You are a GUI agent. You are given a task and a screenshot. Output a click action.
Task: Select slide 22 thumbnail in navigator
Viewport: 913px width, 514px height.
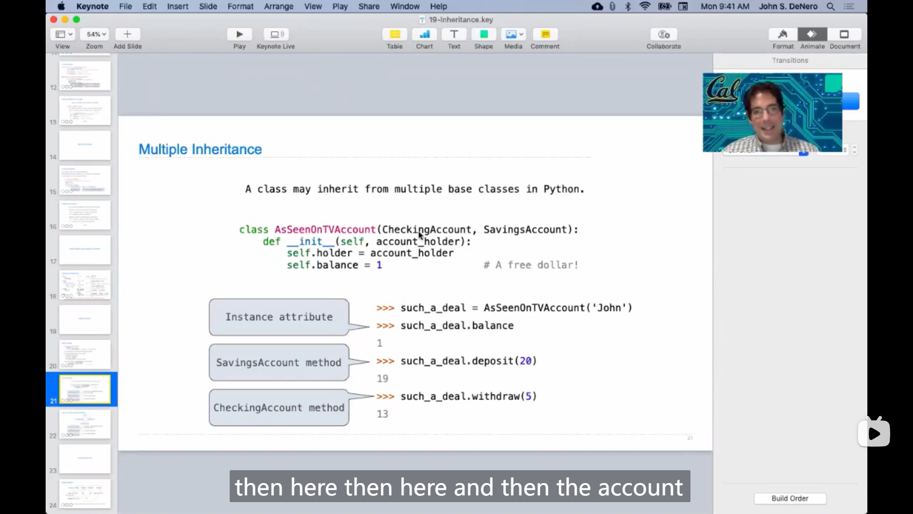[85, 424]
